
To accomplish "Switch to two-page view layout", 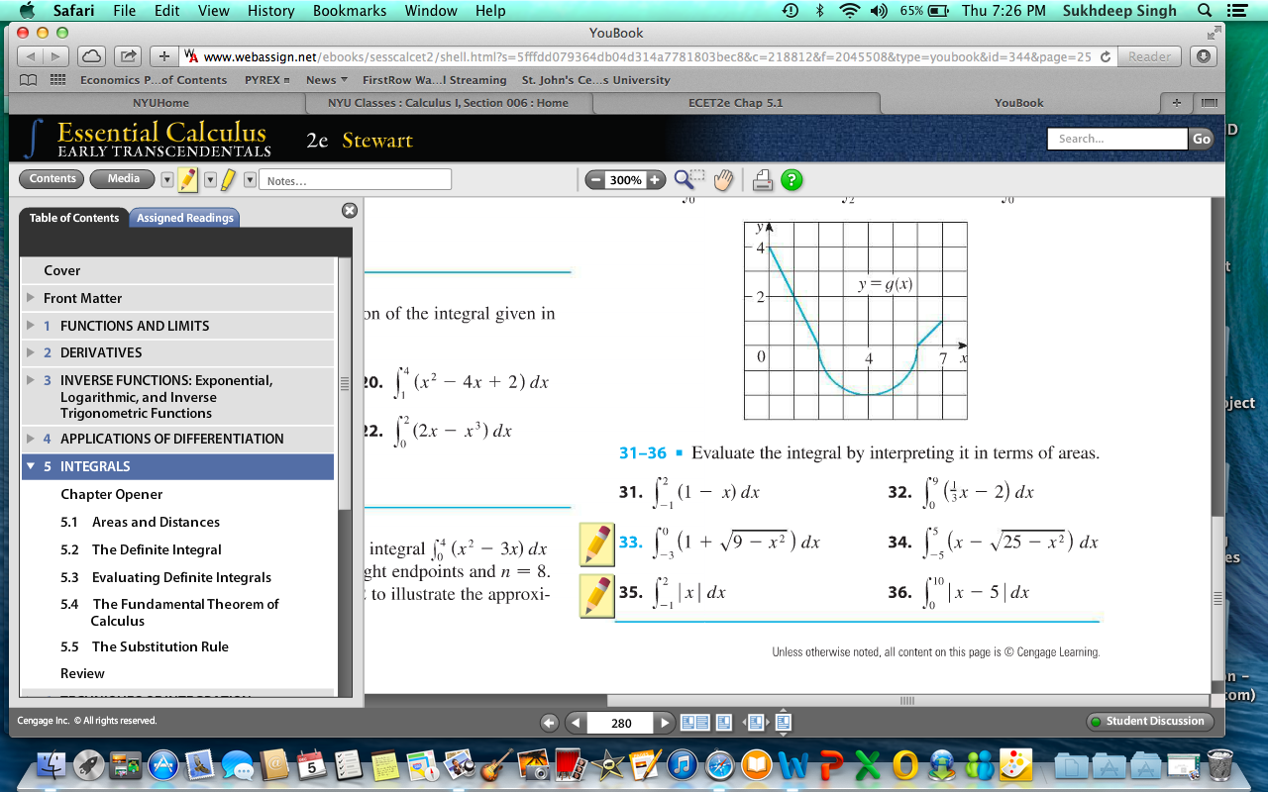I will click(x=695, y=723).
